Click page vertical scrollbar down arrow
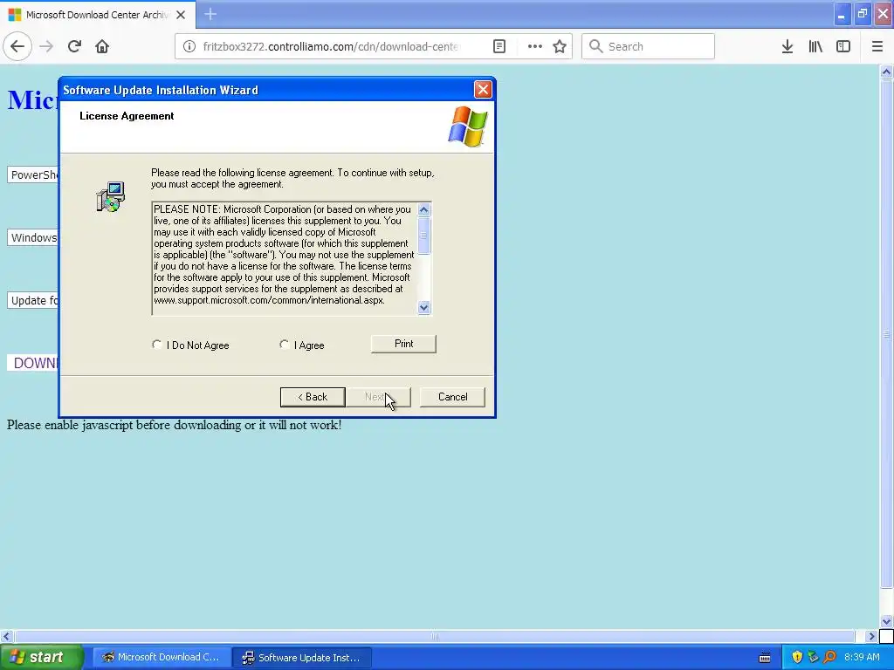This screenshot has width=894, height=670. click(x=886, y=621)
